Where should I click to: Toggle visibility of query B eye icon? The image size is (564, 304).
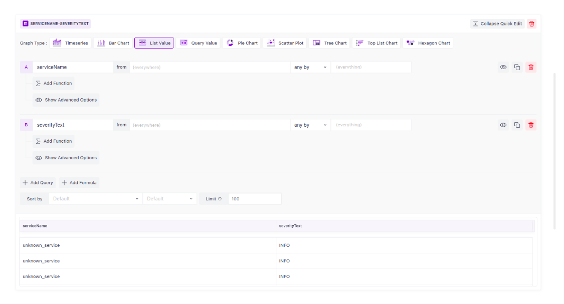(x=503, y=125)
